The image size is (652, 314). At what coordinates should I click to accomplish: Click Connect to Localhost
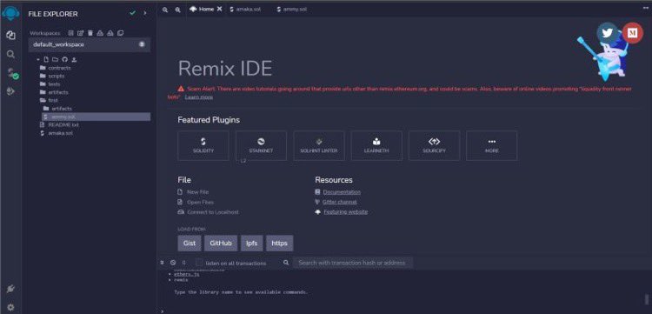209,212
